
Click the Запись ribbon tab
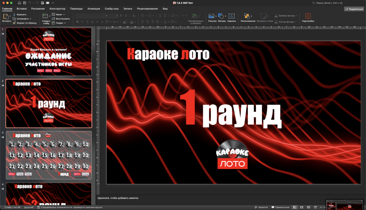click(128, 9)
